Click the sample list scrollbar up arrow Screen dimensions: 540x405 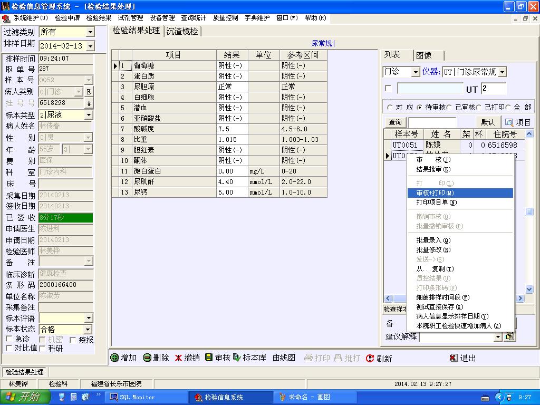tap(529, 133)
